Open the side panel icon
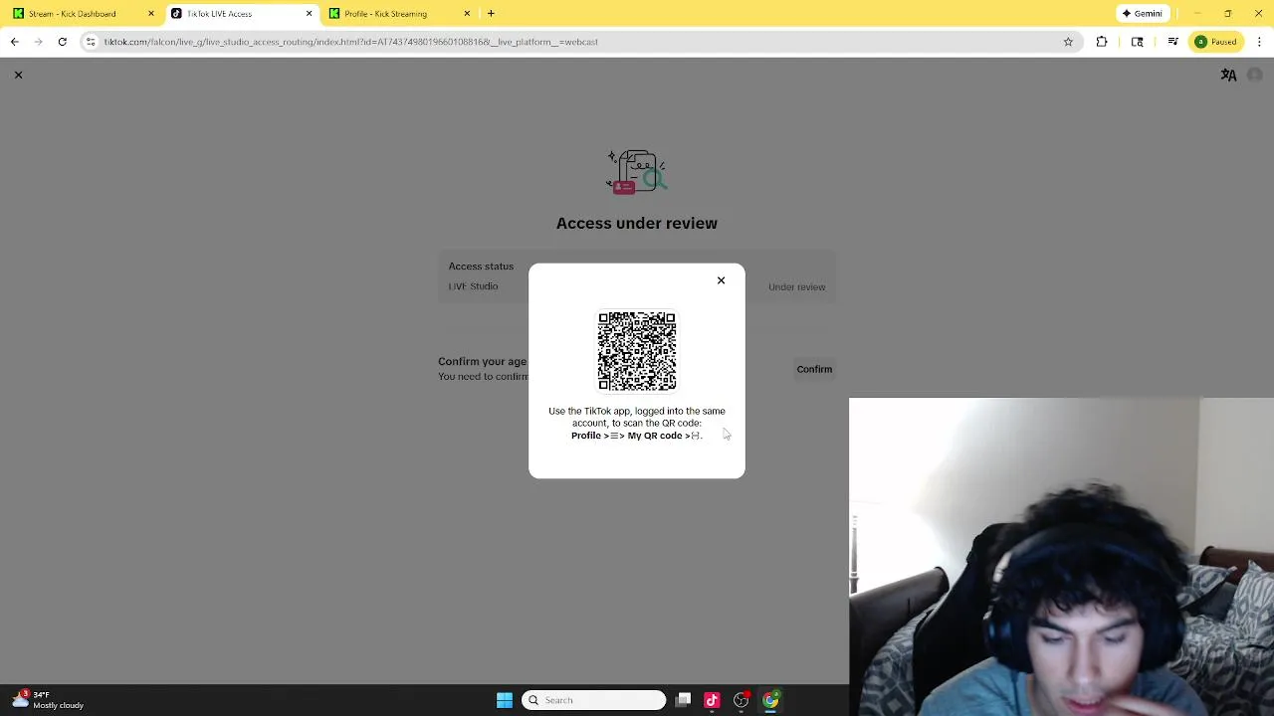This screenshot has height=716, width=1274. click(1138, 42)
